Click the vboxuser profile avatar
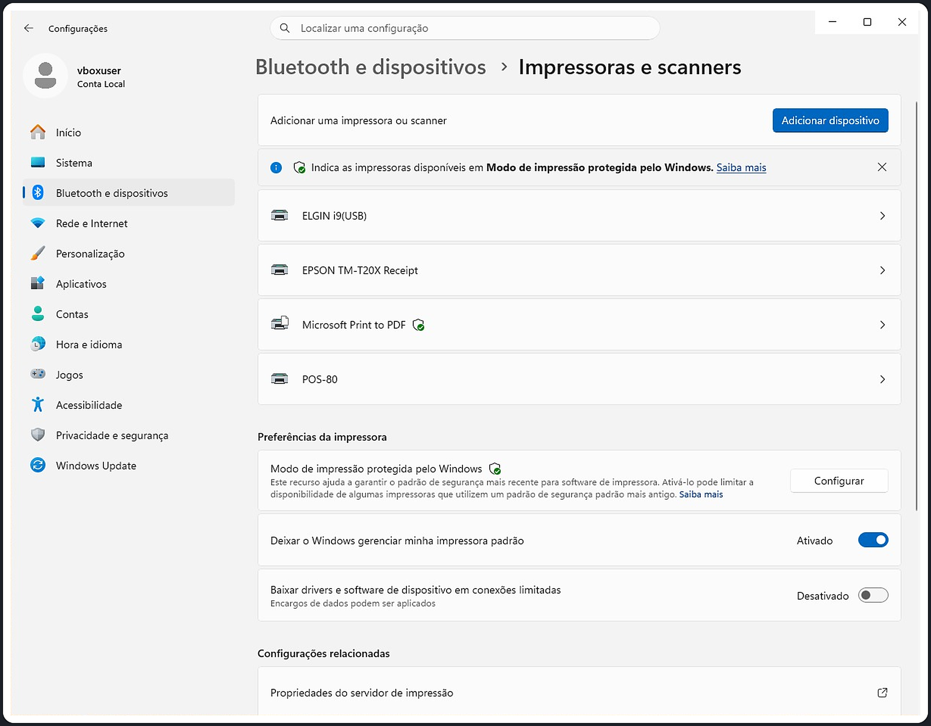 point(45,75)
